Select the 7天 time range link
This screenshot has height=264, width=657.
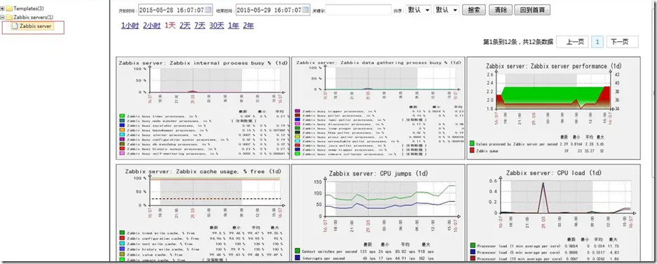[x=200, y=25]
